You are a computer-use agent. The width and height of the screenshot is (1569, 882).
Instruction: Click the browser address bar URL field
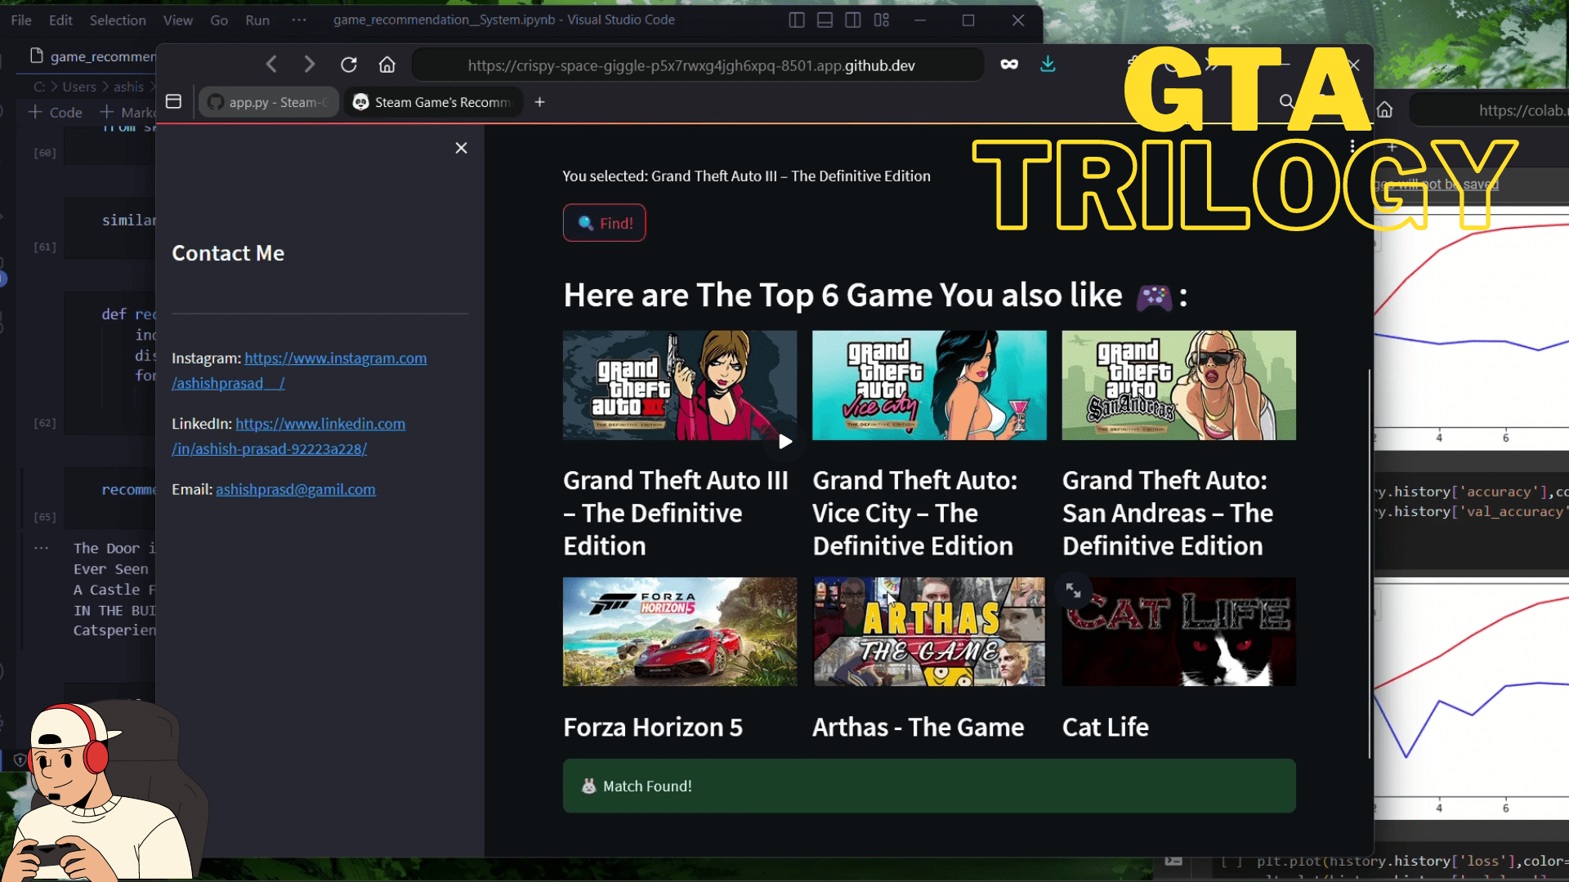point(695,65)
